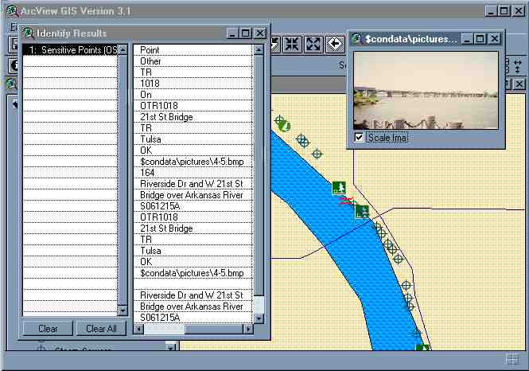The height and width of the screenshot is (371, 529).
Task: Select the 'Point' attribute row
Action: [x=193, y=50]
